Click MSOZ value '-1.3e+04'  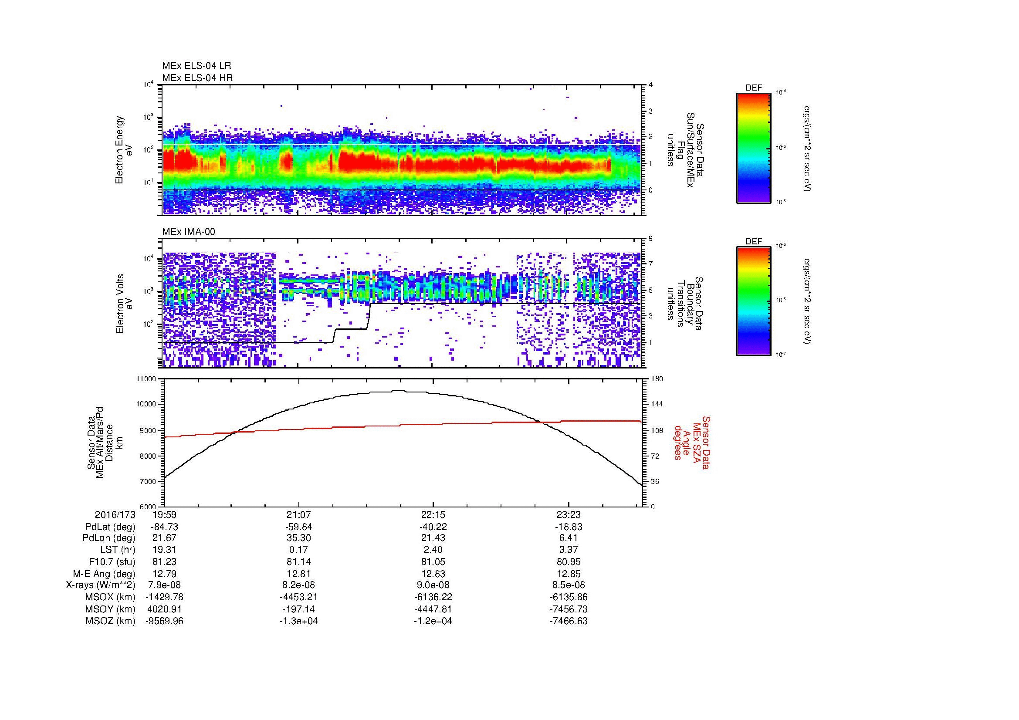(x=299, y=621)
